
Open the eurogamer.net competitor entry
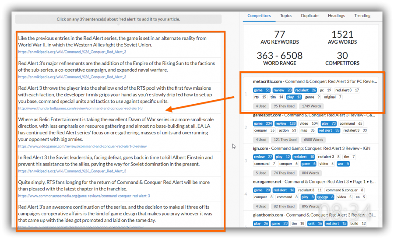tap(314, 182)
